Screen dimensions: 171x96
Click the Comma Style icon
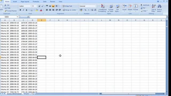pos(88,10)
